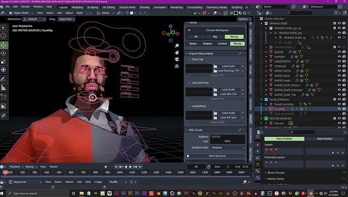The width and height of the screenshot is (348, 197).
Task: Open Rotation Units Degrees dropdown
Action: tap(227, 148)
